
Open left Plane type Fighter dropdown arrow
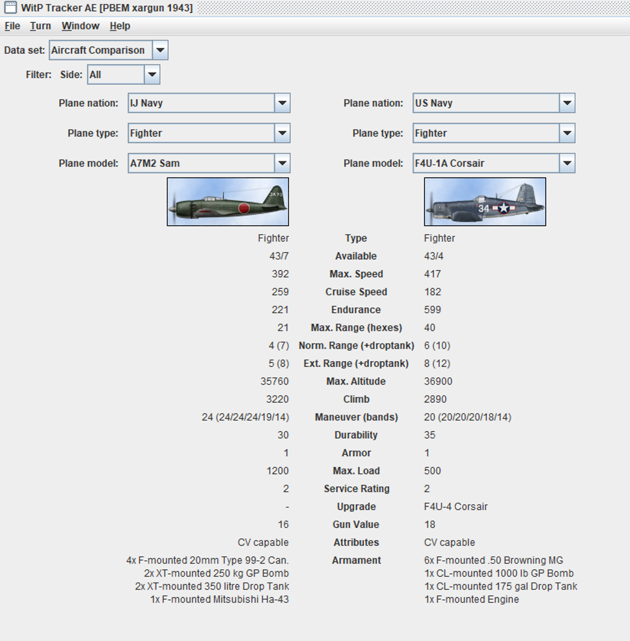(x=282, y=133)
